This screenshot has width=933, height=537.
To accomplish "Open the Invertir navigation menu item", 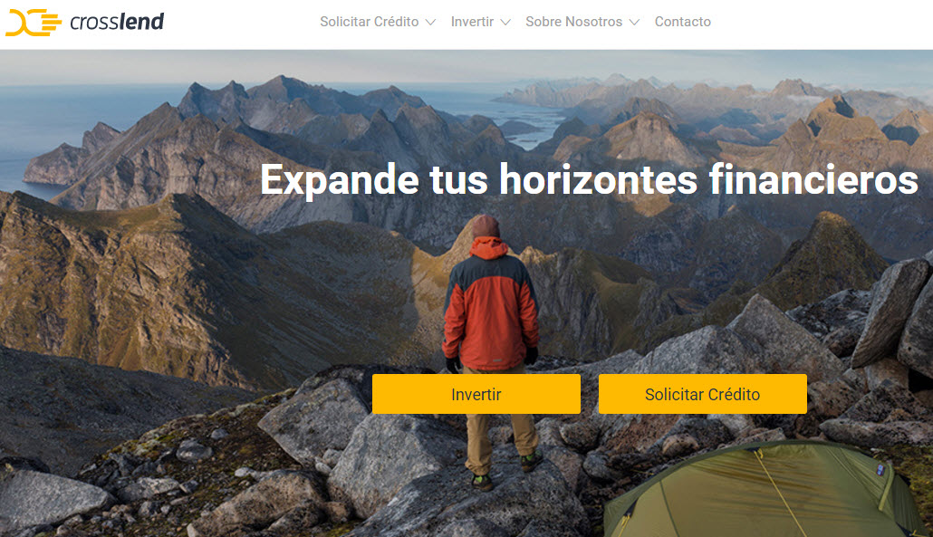I will (472, 22).
